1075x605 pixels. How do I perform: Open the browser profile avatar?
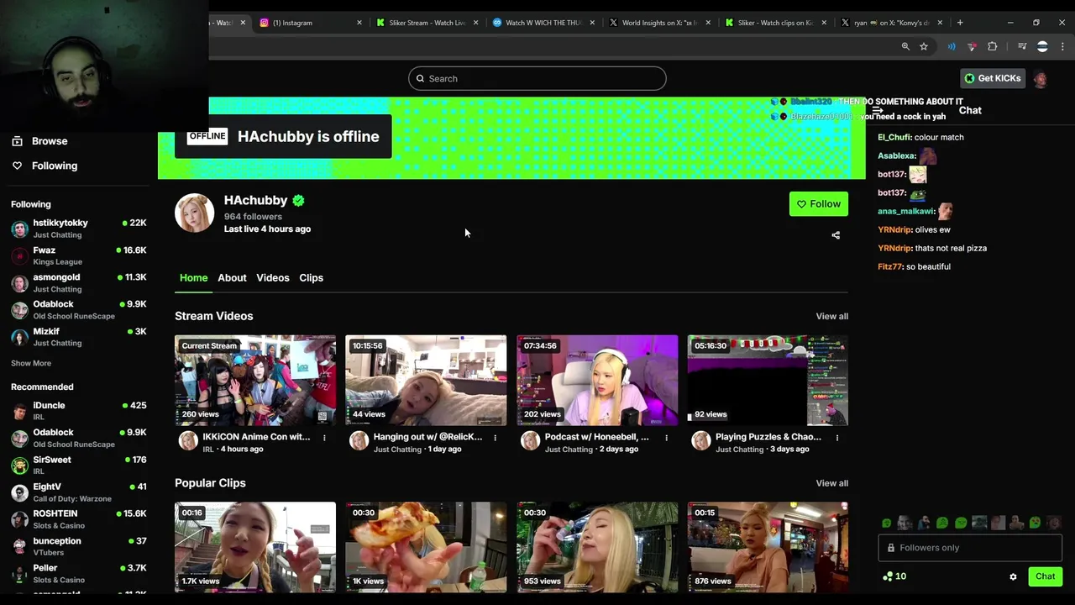tap(1042, 46)
